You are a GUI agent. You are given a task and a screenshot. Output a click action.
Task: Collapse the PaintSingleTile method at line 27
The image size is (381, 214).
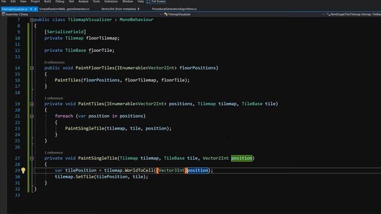(x=32, y=159)
